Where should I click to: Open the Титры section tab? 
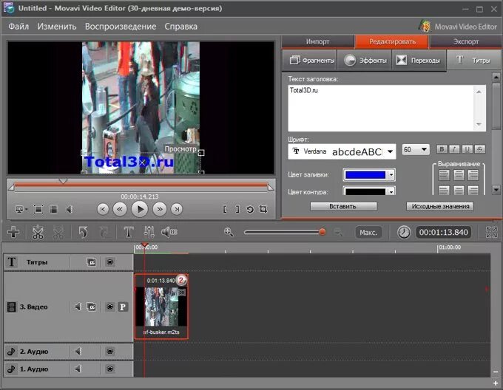pyautogui.click(x=474, y=60)
